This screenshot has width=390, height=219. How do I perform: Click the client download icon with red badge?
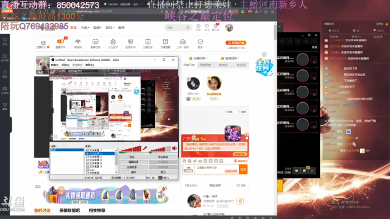pos(216,26)
